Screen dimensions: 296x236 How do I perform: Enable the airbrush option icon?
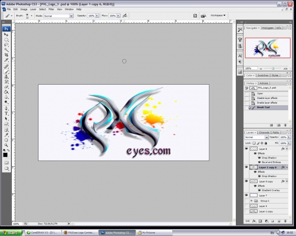tap(125, 16)
